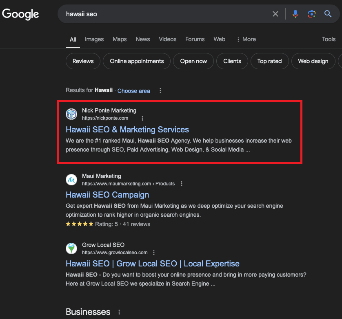This screenshot has width=342, height=319.
Task: Clear the search query with the X icon
Action: 275,13
